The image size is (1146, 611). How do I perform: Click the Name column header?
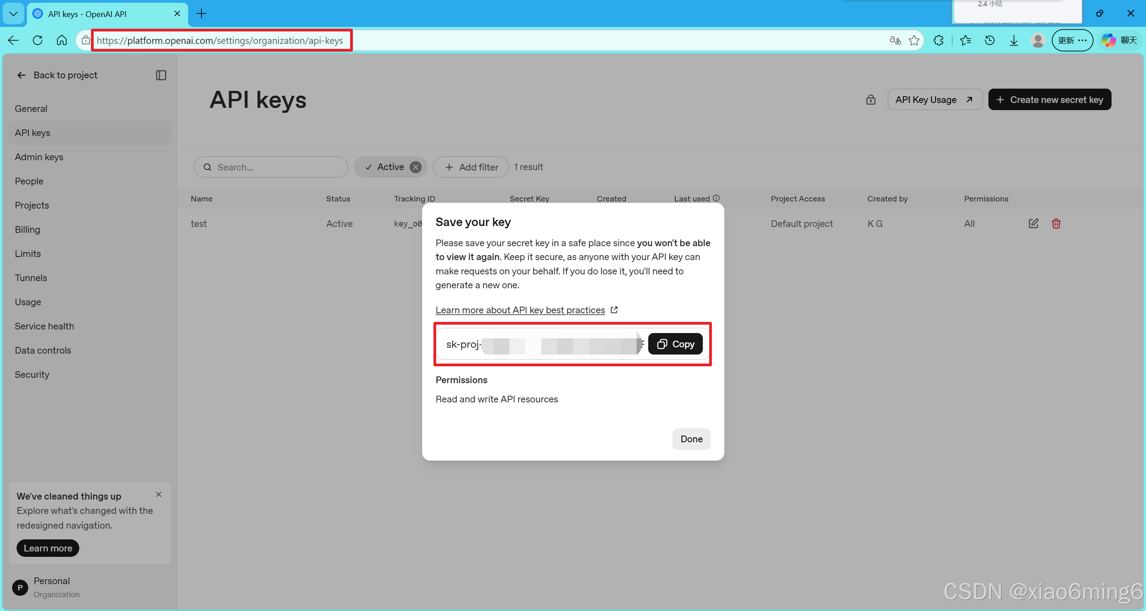[201, 199]
